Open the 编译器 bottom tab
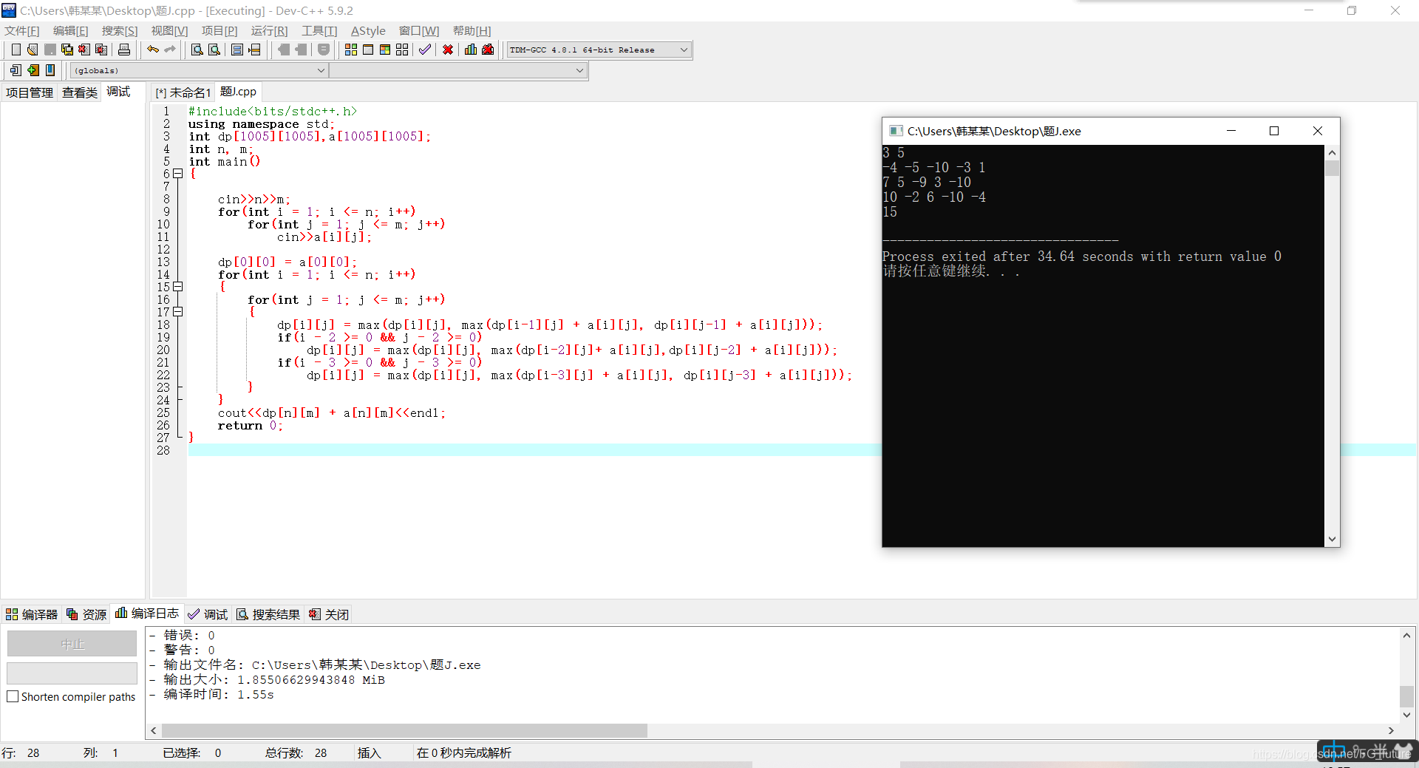Image resolution: width=1419 pixels, height=768 pixels. point(32,614)
